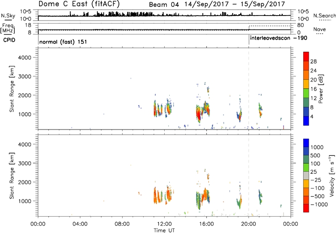Click the 'interleavedscan -190' text
Screen dimensions: 336x233
[x=278, y=38]
